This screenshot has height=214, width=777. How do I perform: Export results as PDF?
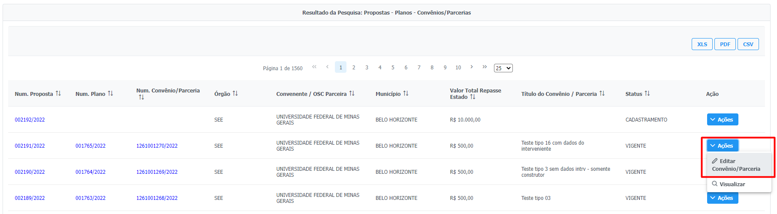(725, 45)
